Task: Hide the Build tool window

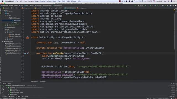Action: [x=174, y=84]
